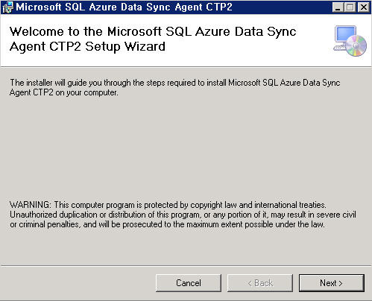Click the empty gray area between the description and warning
Viewport: 372px width, 301px height.
pos(186,149)
